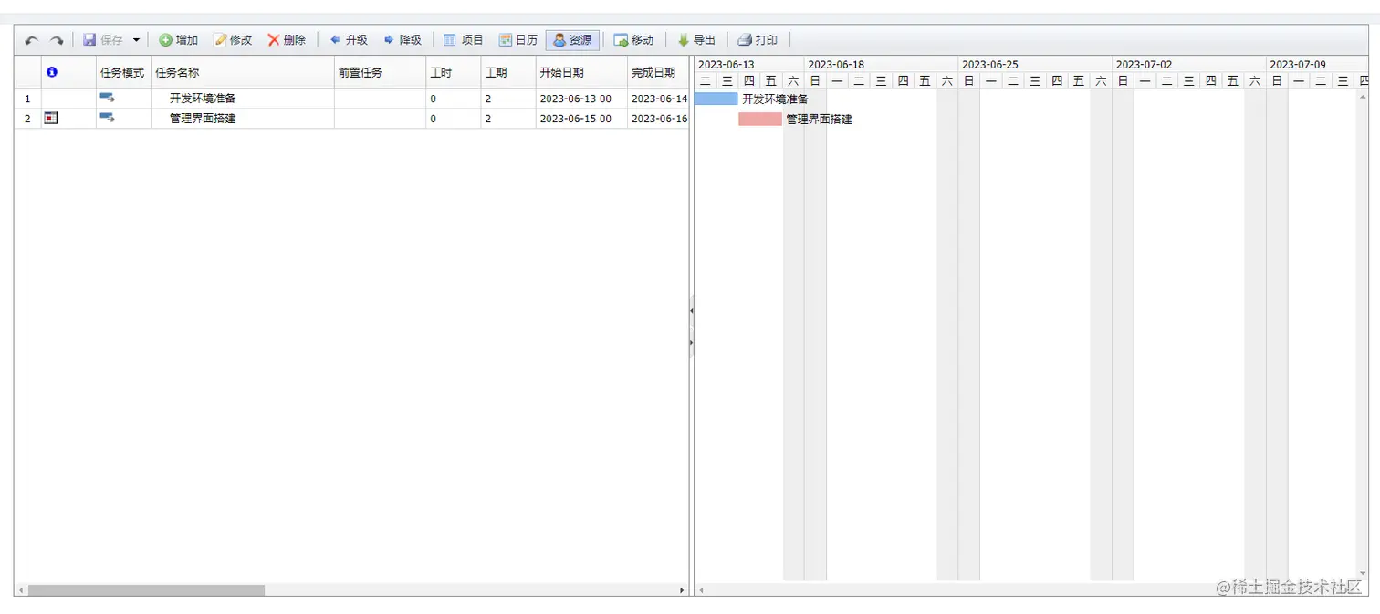The width and height of the screenshot is (1380, 614).
Task: Click the redo arrow icon
Action: pos(57,40)
